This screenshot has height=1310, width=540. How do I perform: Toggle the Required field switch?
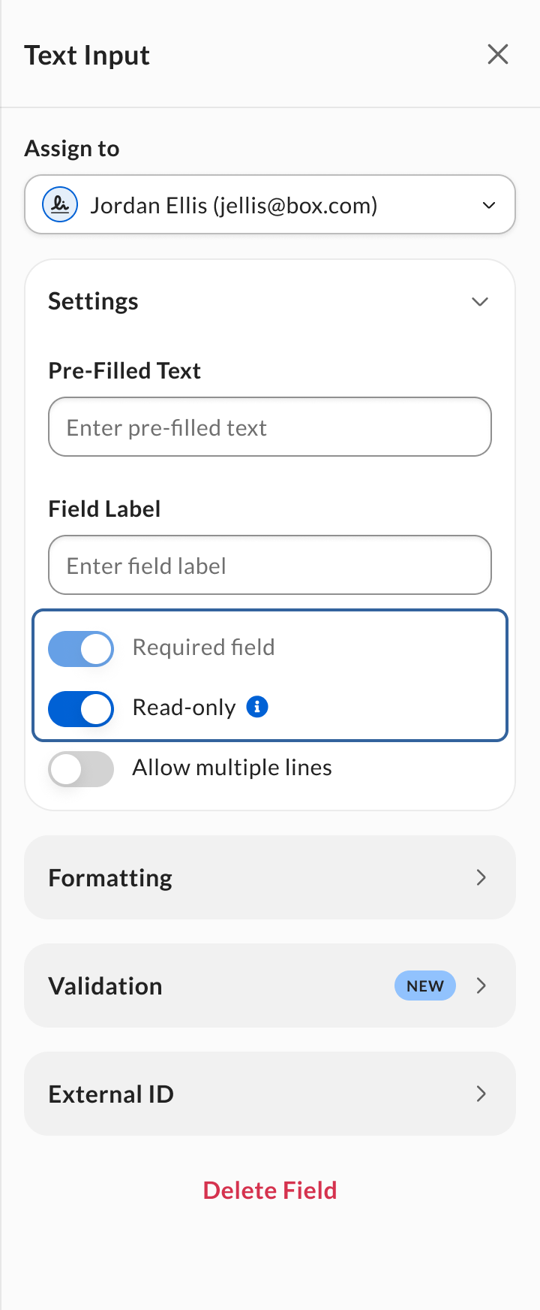point(81,648)
